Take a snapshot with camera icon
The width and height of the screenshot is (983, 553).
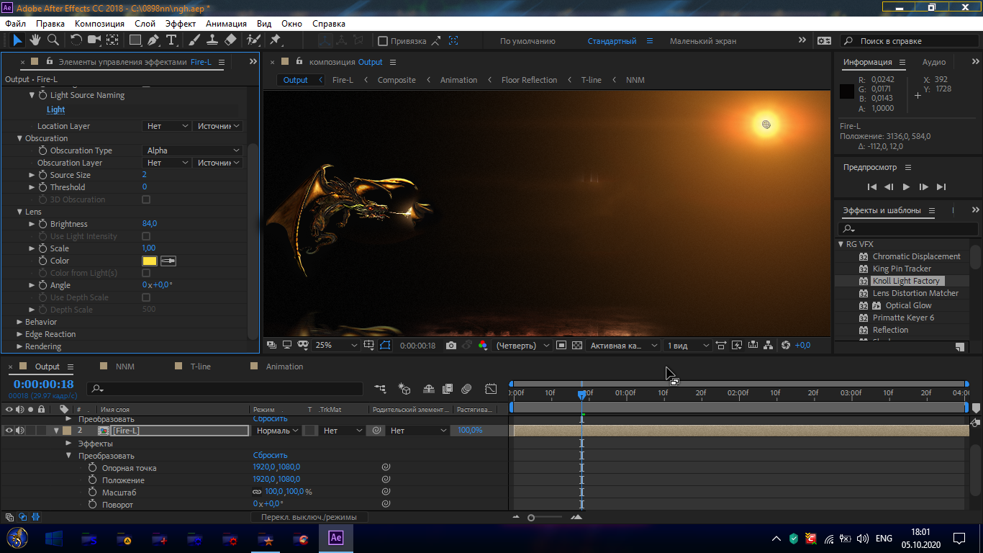451,346
